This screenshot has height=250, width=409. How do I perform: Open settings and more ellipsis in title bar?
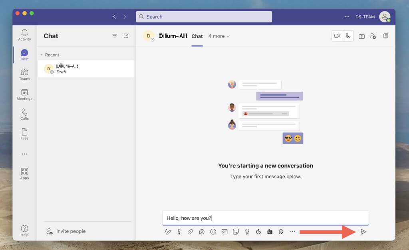coord(347,17)
